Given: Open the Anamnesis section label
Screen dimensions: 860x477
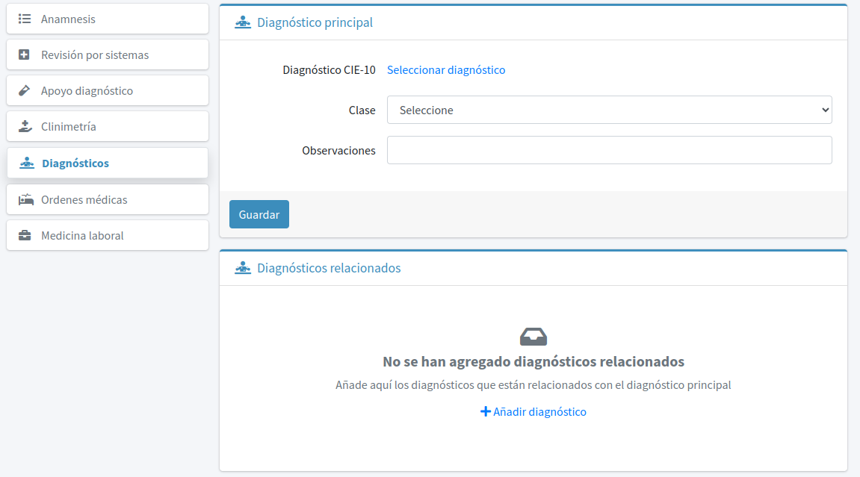Looking at the screenshot, I should click(x=68, y=19).
